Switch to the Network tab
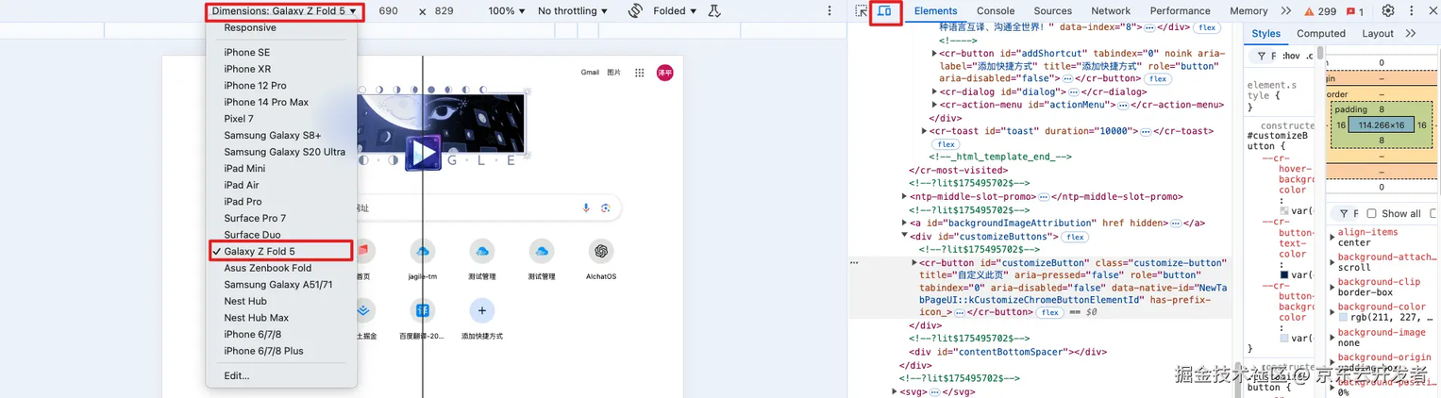 [1111, 11]
